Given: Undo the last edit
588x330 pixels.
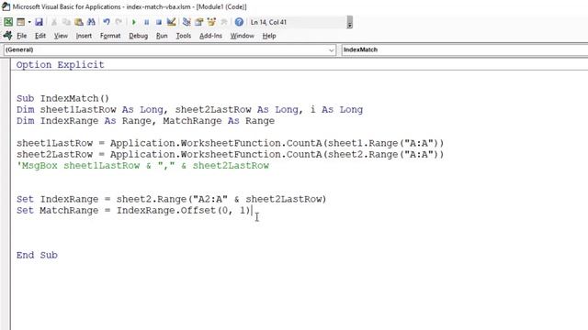Looking at the screenshot, I should (107, 22).
